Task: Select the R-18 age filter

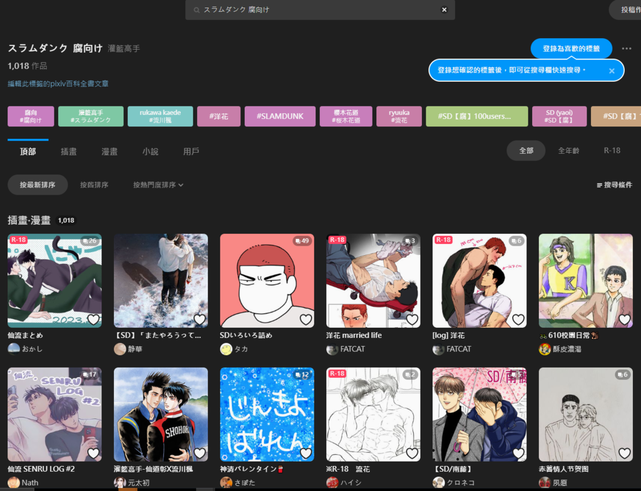Action: pyautogui.click(x=612, y=151)
